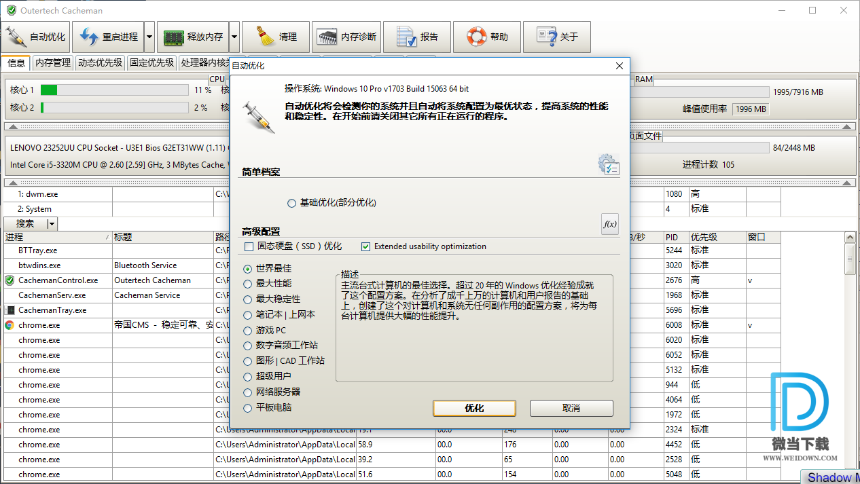Select the 图形 | CAD 工作站 profile
This screenshot has height=484, width=860.
[x=284, y=361]
